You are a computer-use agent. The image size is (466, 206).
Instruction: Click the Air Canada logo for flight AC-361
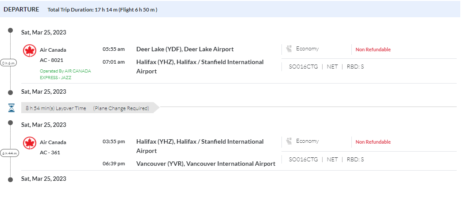coord(30,143)
